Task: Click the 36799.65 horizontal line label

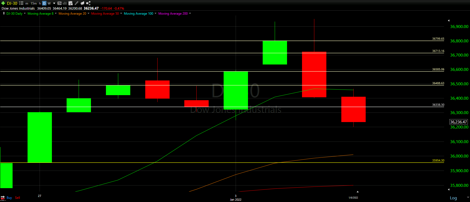Action: click(438, 39)
